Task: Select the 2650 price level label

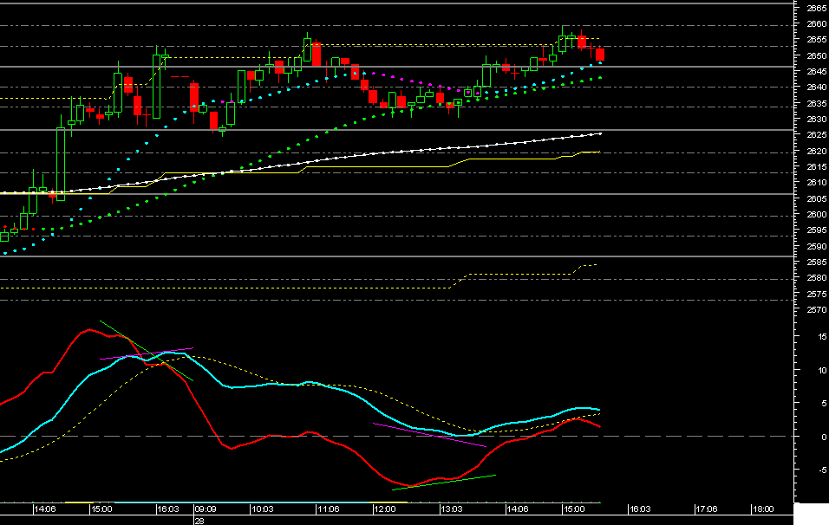Action: [817, 56]
